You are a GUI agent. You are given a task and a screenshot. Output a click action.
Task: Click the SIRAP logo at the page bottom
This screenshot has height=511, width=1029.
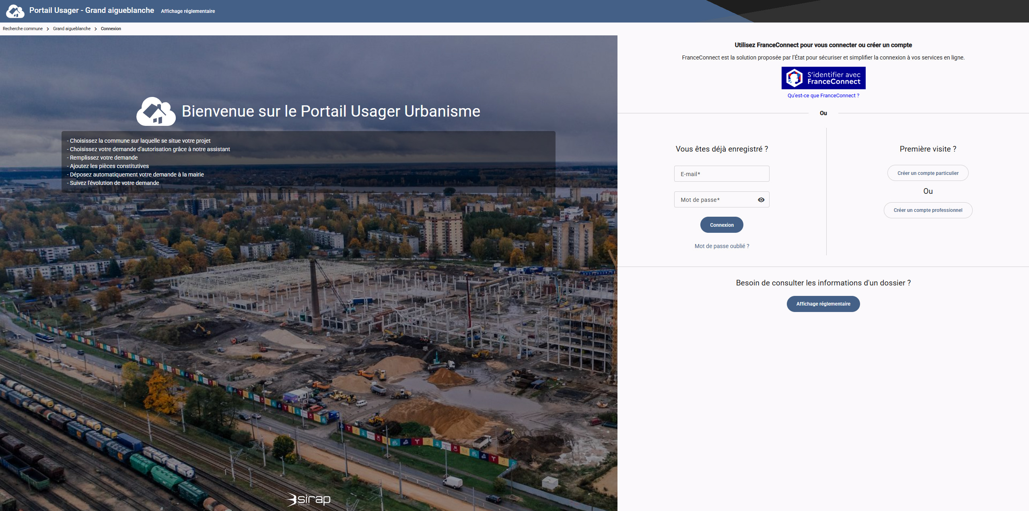308,499
